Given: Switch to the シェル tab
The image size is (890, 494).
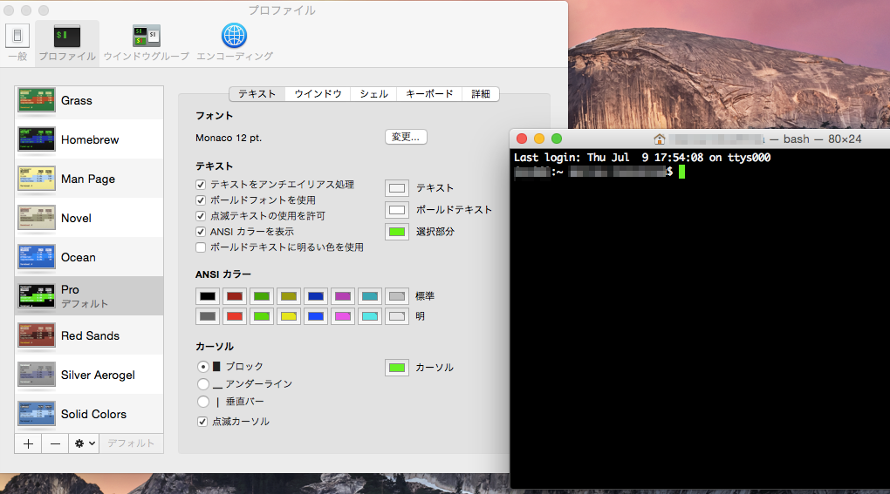Looking at the screenshot, I should point(374,94).
